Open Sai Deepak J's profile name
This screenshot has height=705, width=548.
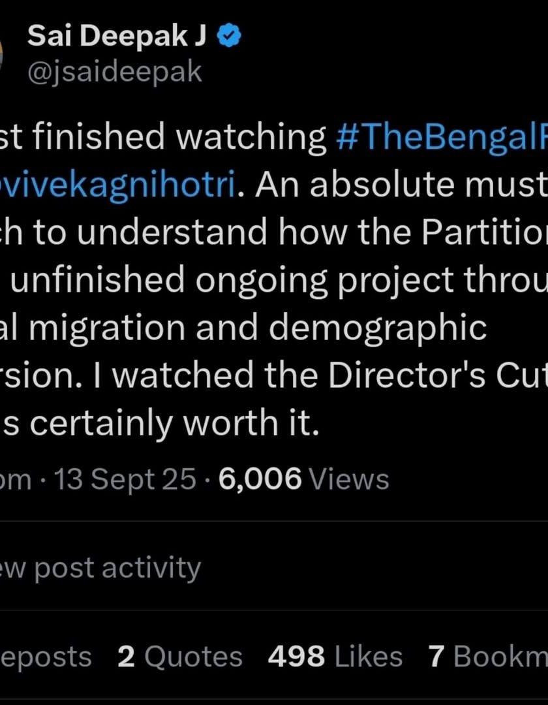pos(116,39)
